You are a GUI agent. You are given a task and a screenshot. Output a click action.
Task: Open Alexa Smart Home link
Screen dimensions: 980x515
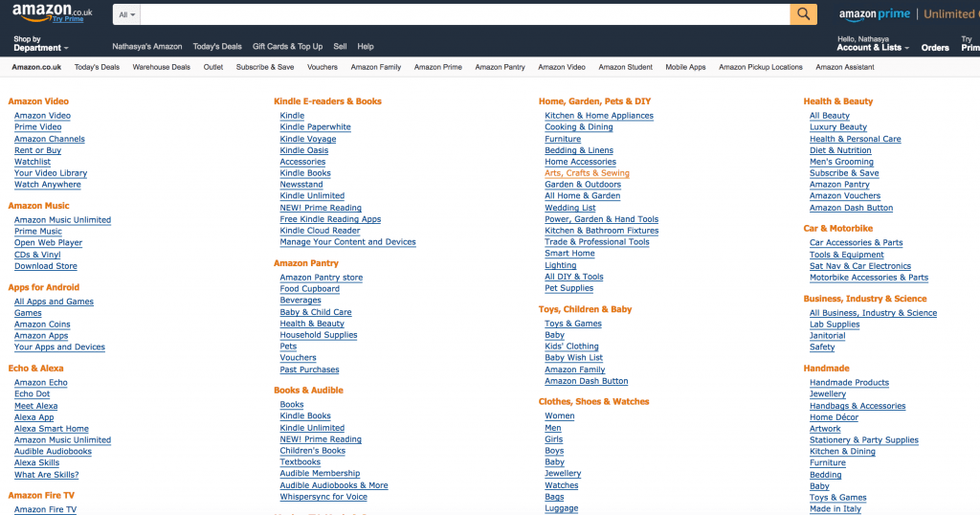click(x=52, y=429)
